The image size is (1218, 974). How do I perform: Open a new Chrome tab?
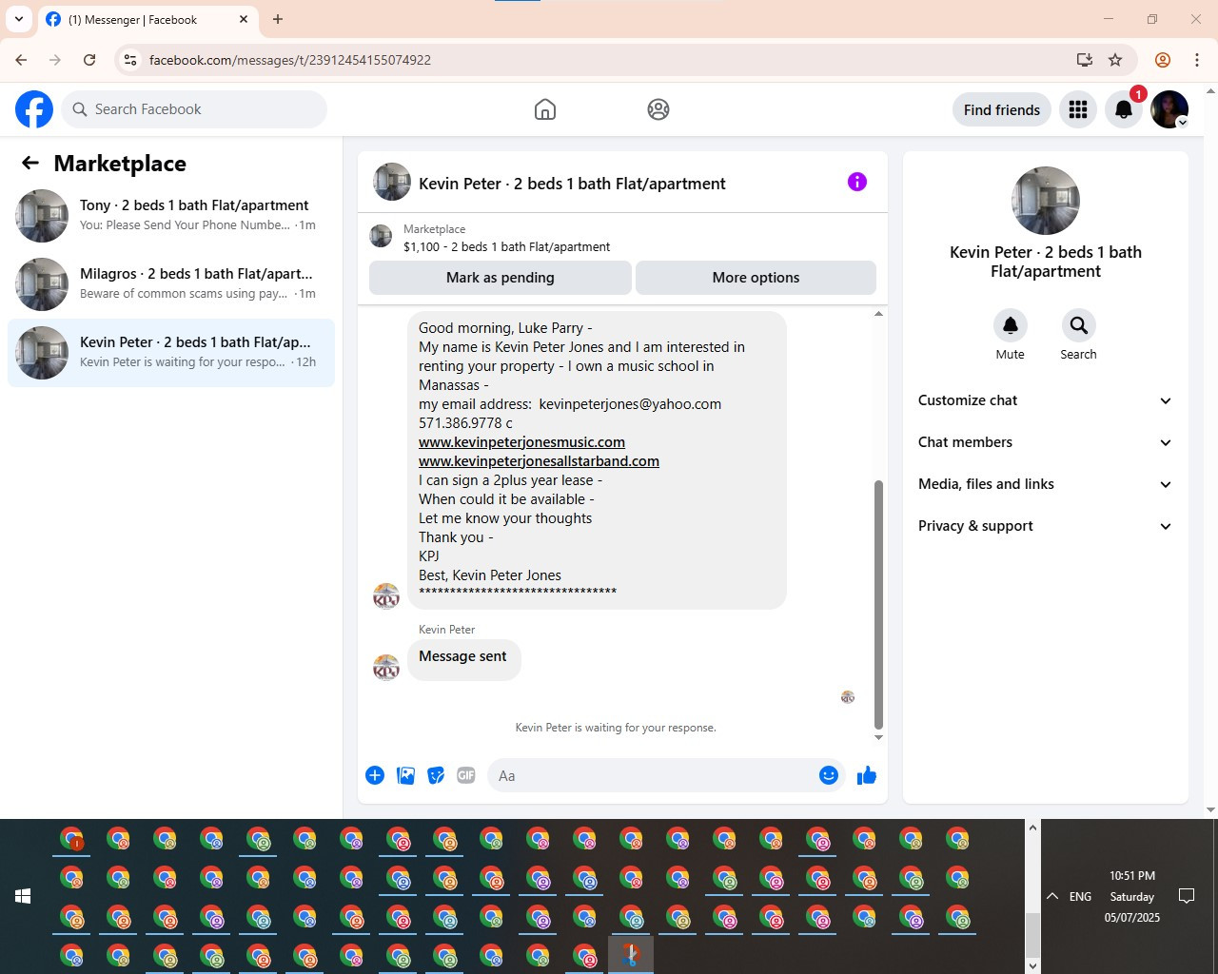[278, 19]
